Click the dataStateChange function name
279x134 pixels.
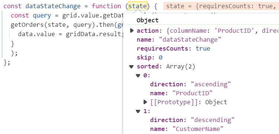53,6
